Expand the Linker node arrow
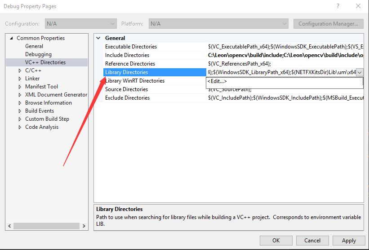 click(x=20, y=79)
